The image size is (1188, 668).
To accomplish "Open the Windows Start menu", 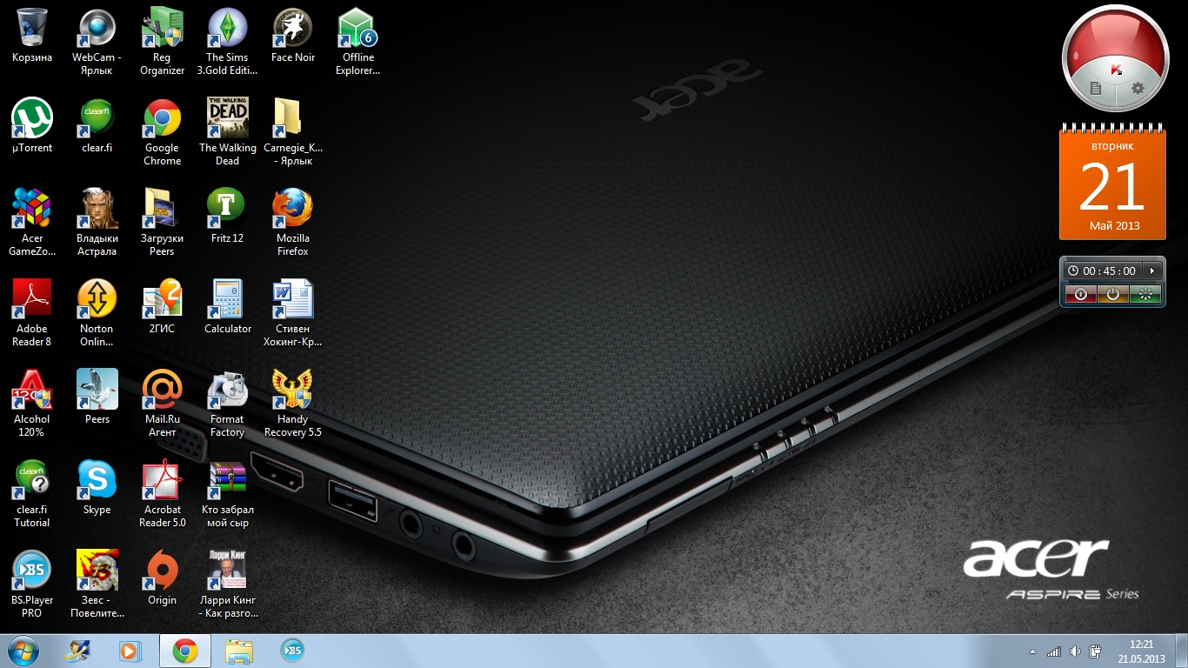I will coord(23,651).
